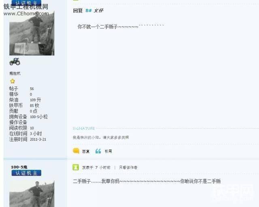This screenshot has width=259, height=207.
Task: Open the 8# post reference link
Action: tap(89, 11)
